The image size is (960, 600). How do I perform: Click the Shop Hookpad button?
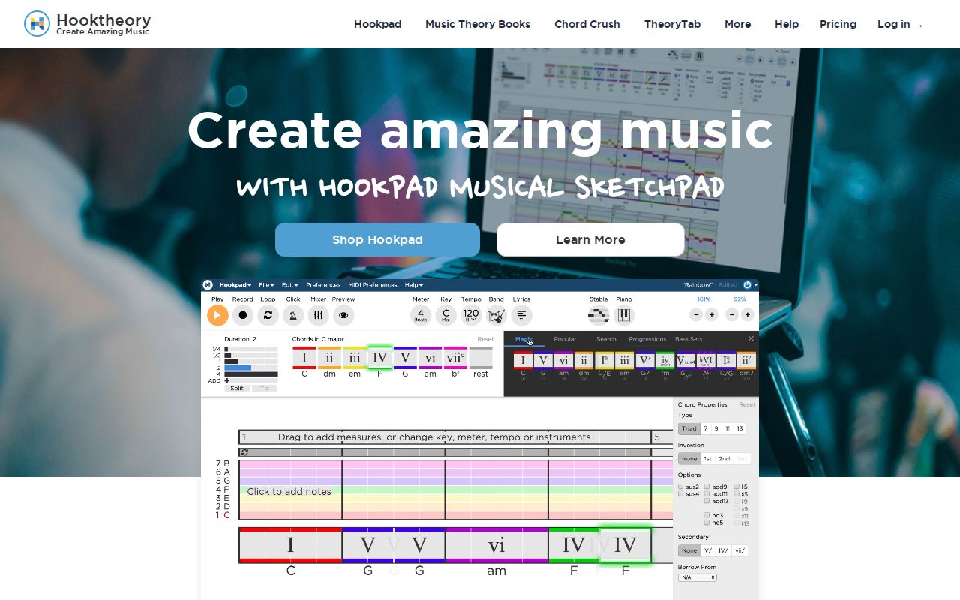point(377,239)
